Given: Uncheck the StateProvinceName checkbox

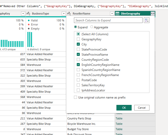Looking at the screenshot, I should (78, 55).
